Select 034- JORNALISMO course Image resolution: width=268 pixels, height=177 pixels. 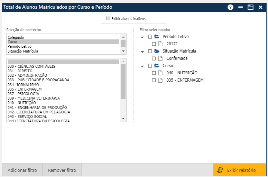pyautogui.click(x=63, y=85)
